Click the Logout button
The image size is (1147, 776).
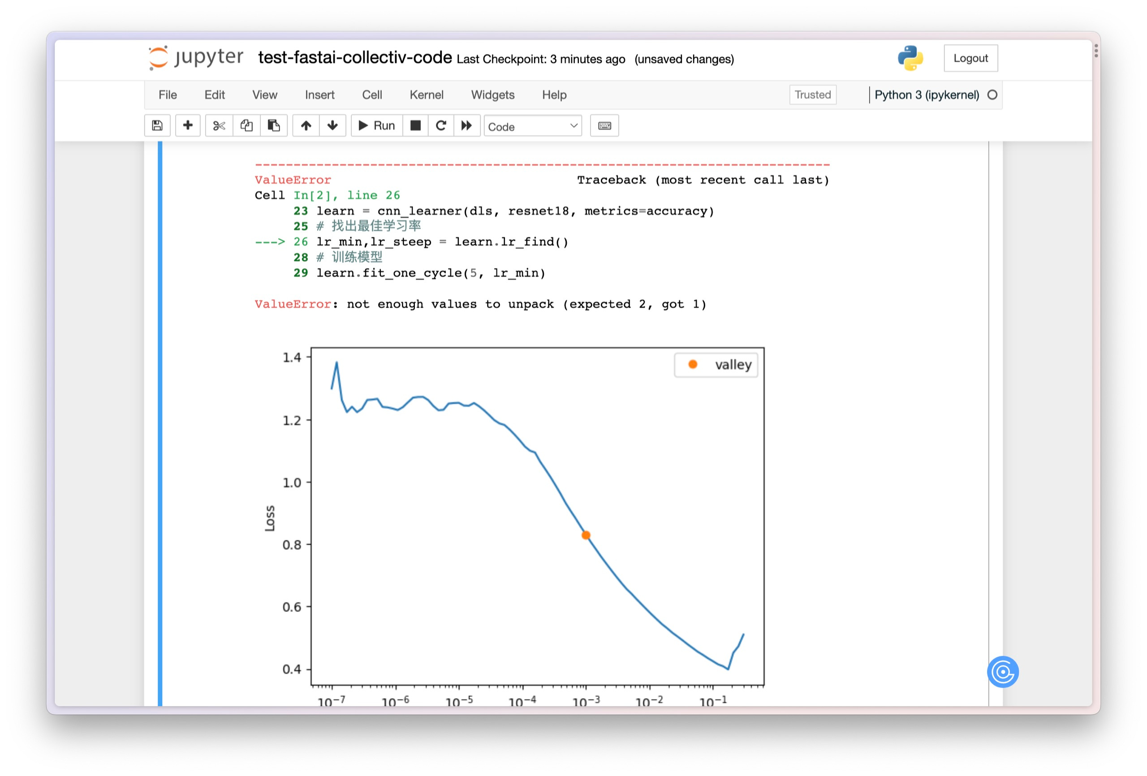coord(970,58)
